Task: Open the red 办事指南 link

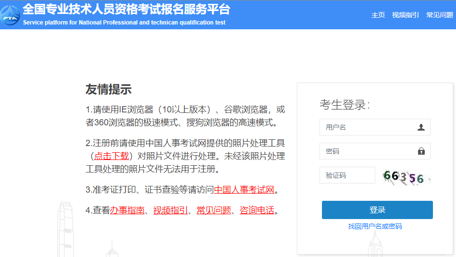Action: tap(127, 210)
